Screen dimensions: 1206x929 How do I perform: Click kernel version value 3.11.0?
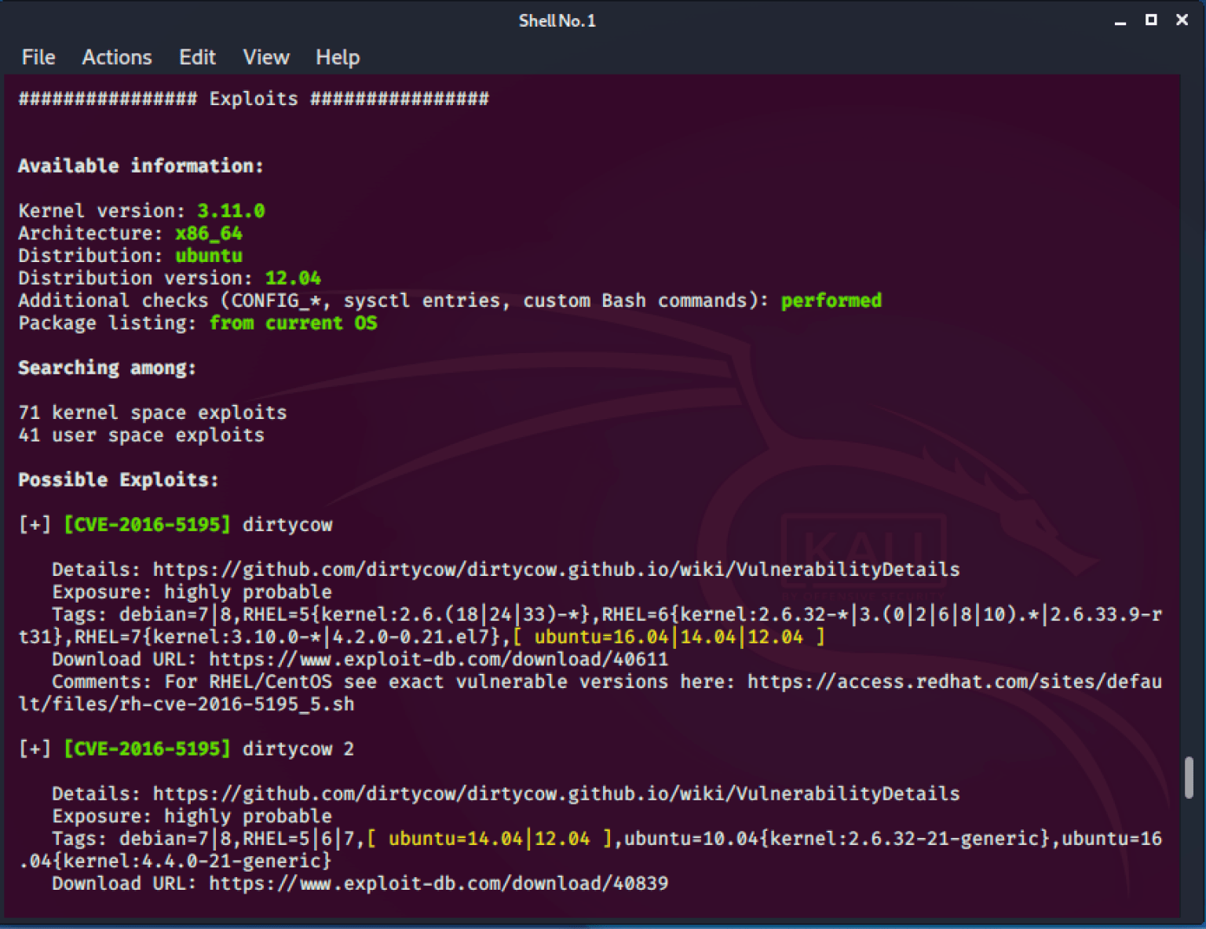pyautogui.click(x=231, y=211)
